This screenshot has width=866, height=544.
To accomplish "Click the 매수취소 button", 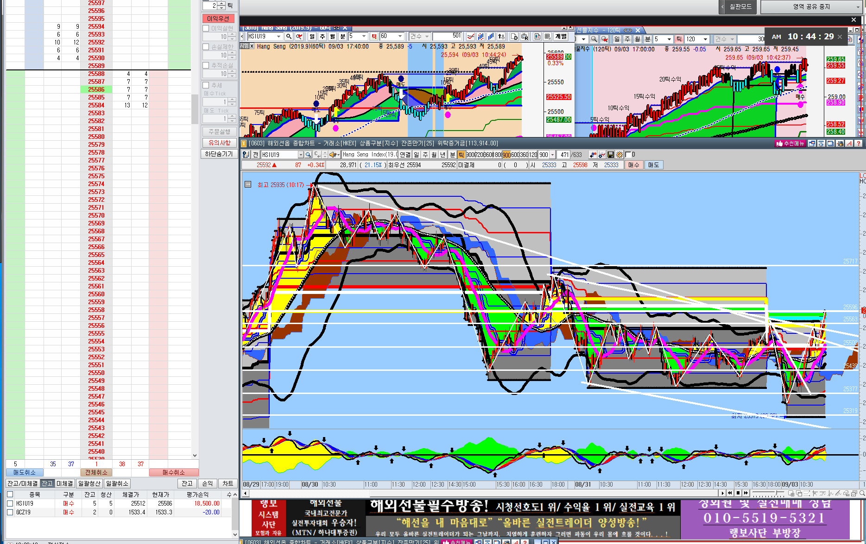I will pyautogui.click(x=174, y=472).
